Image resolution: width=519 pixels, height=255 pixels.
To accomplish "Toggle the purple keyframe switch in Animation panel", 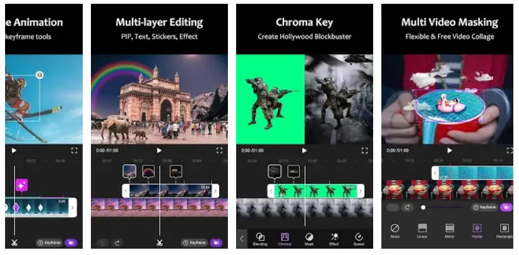I will [x=71, y=243].
